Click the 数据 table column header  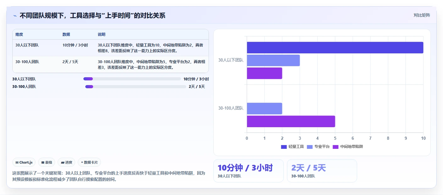[x=66, y=34]
